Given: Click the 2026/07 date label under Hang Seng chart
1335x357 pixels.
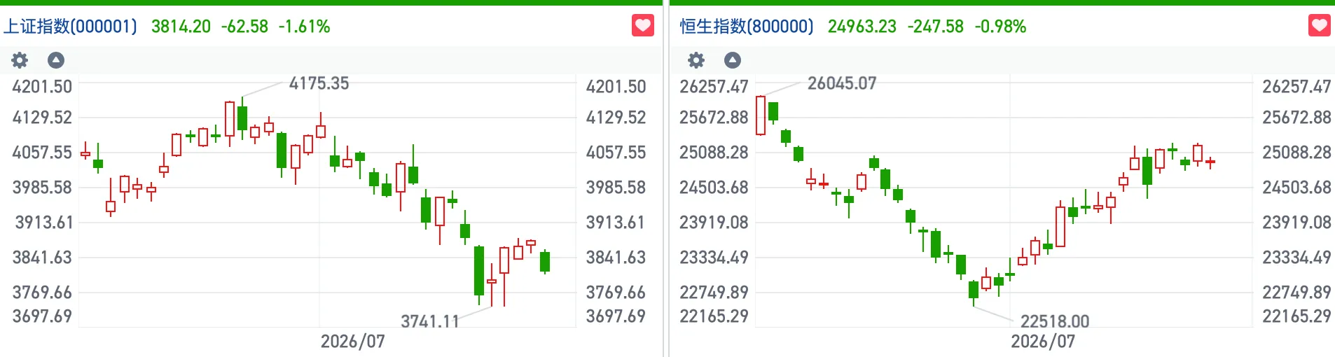Looking at the screenshot, I should (x=1042, y=342).
